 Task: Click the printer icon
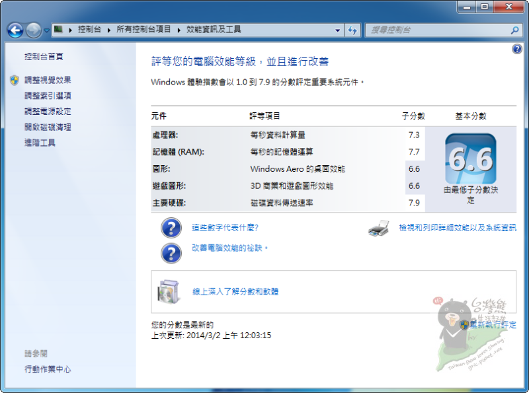378,229
